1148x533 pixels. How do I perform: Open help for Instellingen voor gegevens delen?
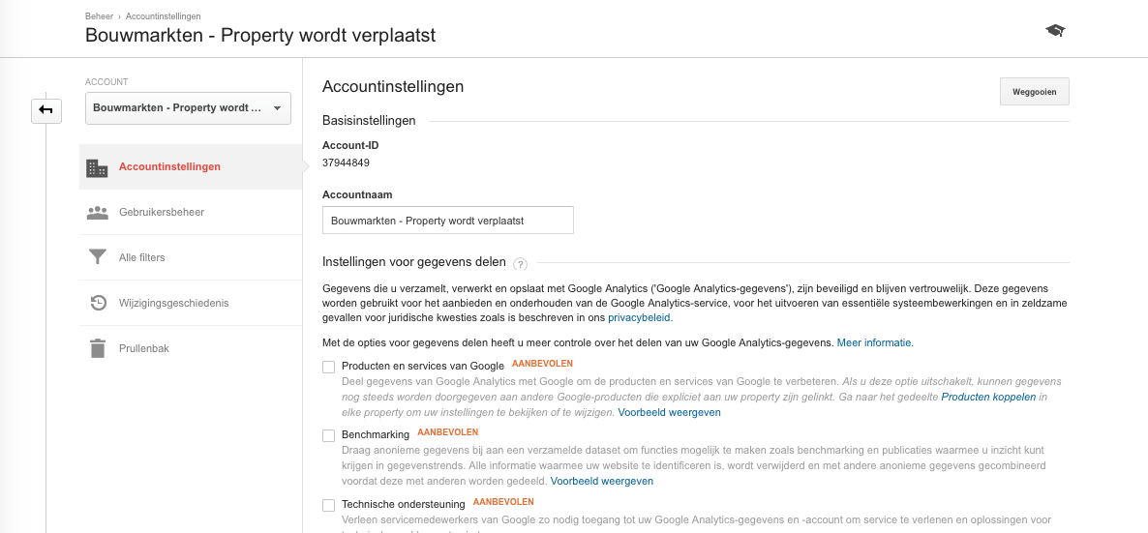[520, 263]
